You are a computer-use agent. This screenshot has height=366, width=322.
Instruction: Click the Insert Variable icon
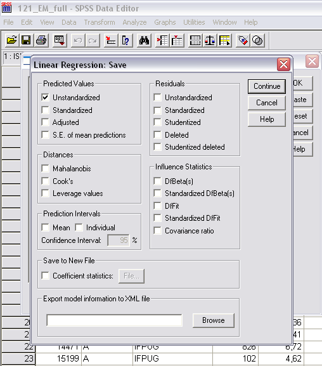[177, 41]
